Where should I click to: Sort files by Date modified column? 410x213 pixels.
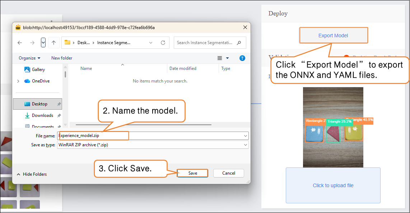click(183, 68)
